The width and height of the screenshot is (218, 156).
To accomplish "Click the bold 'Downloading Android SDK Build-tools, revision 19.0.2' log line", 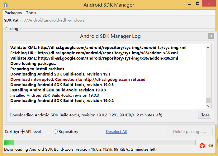I will [62, 101].
